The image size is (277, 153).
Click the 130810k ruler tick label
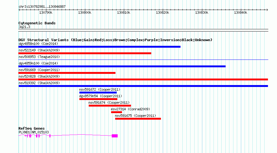(x=124, y=12)
